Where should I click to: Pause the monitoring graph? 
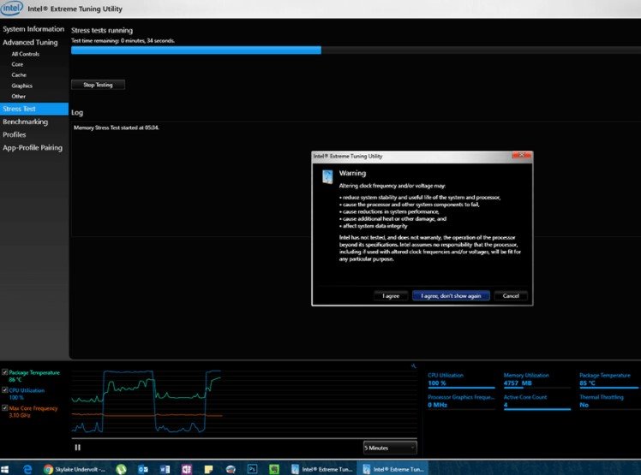(x=78, y=447)
